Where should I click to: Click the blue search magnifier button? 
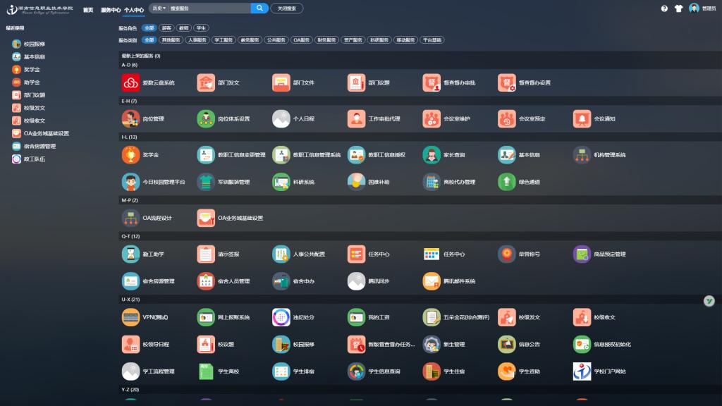coord(259,8)
